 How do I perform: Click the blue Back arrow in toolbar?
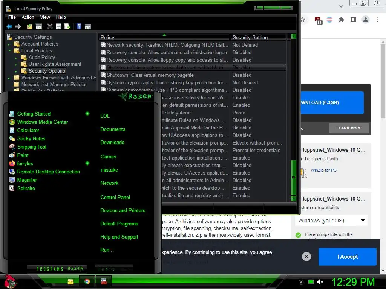tap(9, 27)
